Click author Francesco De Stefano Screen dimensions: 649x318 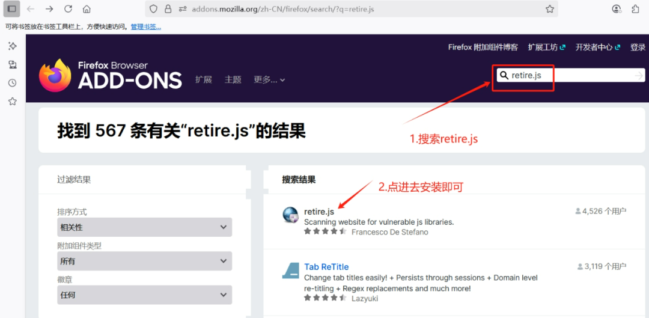click(389, 232)
